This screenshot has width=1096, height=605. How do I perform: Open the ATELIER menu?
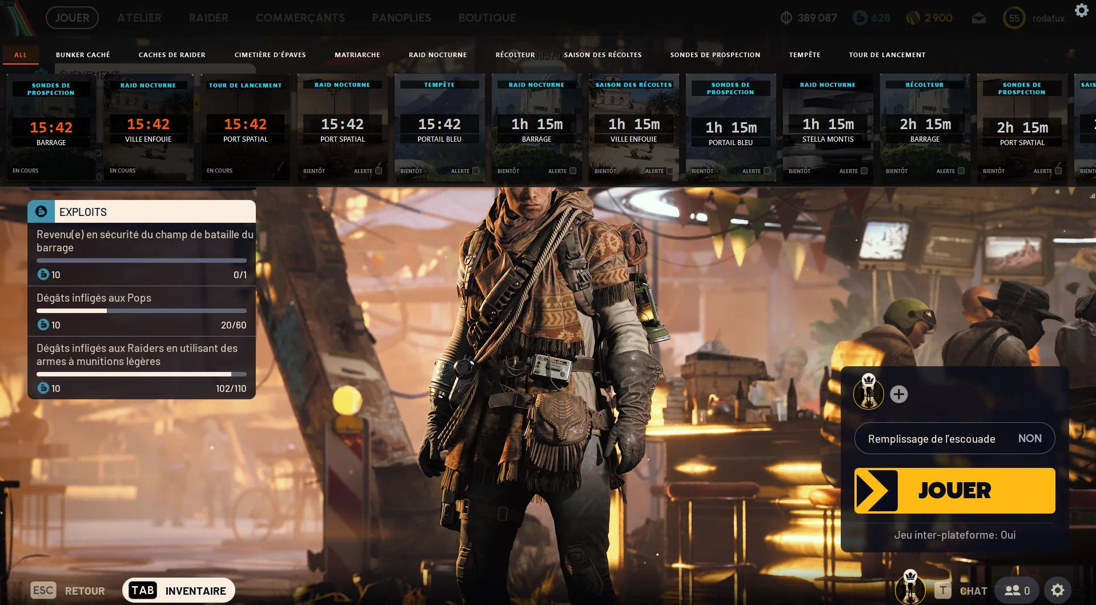tap(139, 18)
